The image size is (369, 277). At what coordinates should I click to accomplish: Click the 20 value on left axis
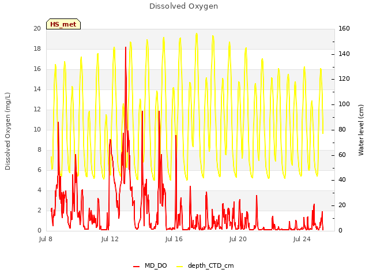click(x=37, y=28)
